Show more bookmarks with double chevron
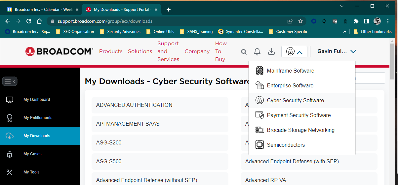The image size is (398, 185). (345, 32)
